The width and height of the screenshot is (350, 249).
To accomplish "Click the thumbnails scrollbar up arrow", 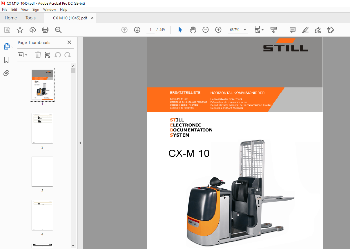I will [x=73, y=66].
